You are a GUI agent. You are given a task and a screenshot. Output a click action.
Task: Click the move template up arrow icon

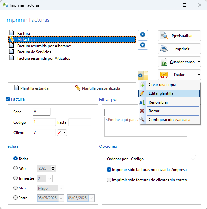(143, 35)
